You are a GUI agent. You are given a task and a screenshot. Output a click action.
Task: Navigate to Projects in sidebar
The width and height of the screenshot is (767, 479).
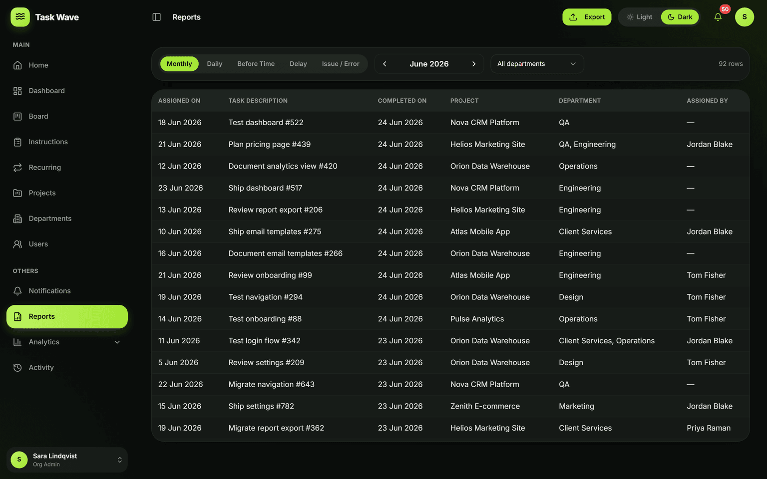pyautogui.click(x=67, y=193)
